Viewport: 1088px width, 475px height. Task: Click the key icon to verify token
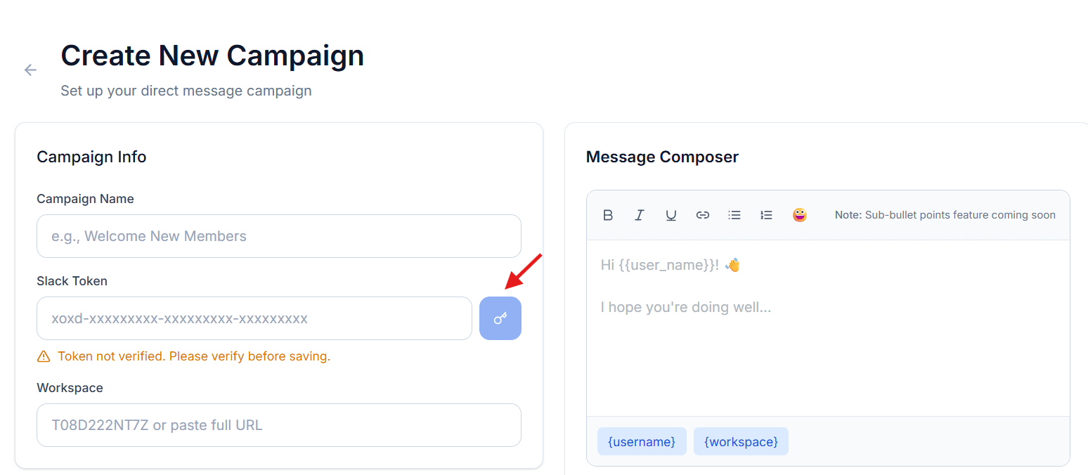point(500,318)
